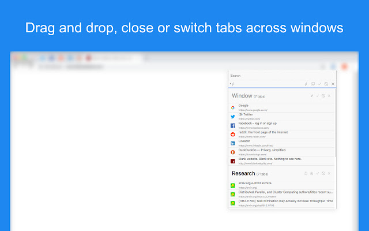Select the Blank website tab entry
The height and width of the screenshot is (231, 369).
[x=281, y=161]
